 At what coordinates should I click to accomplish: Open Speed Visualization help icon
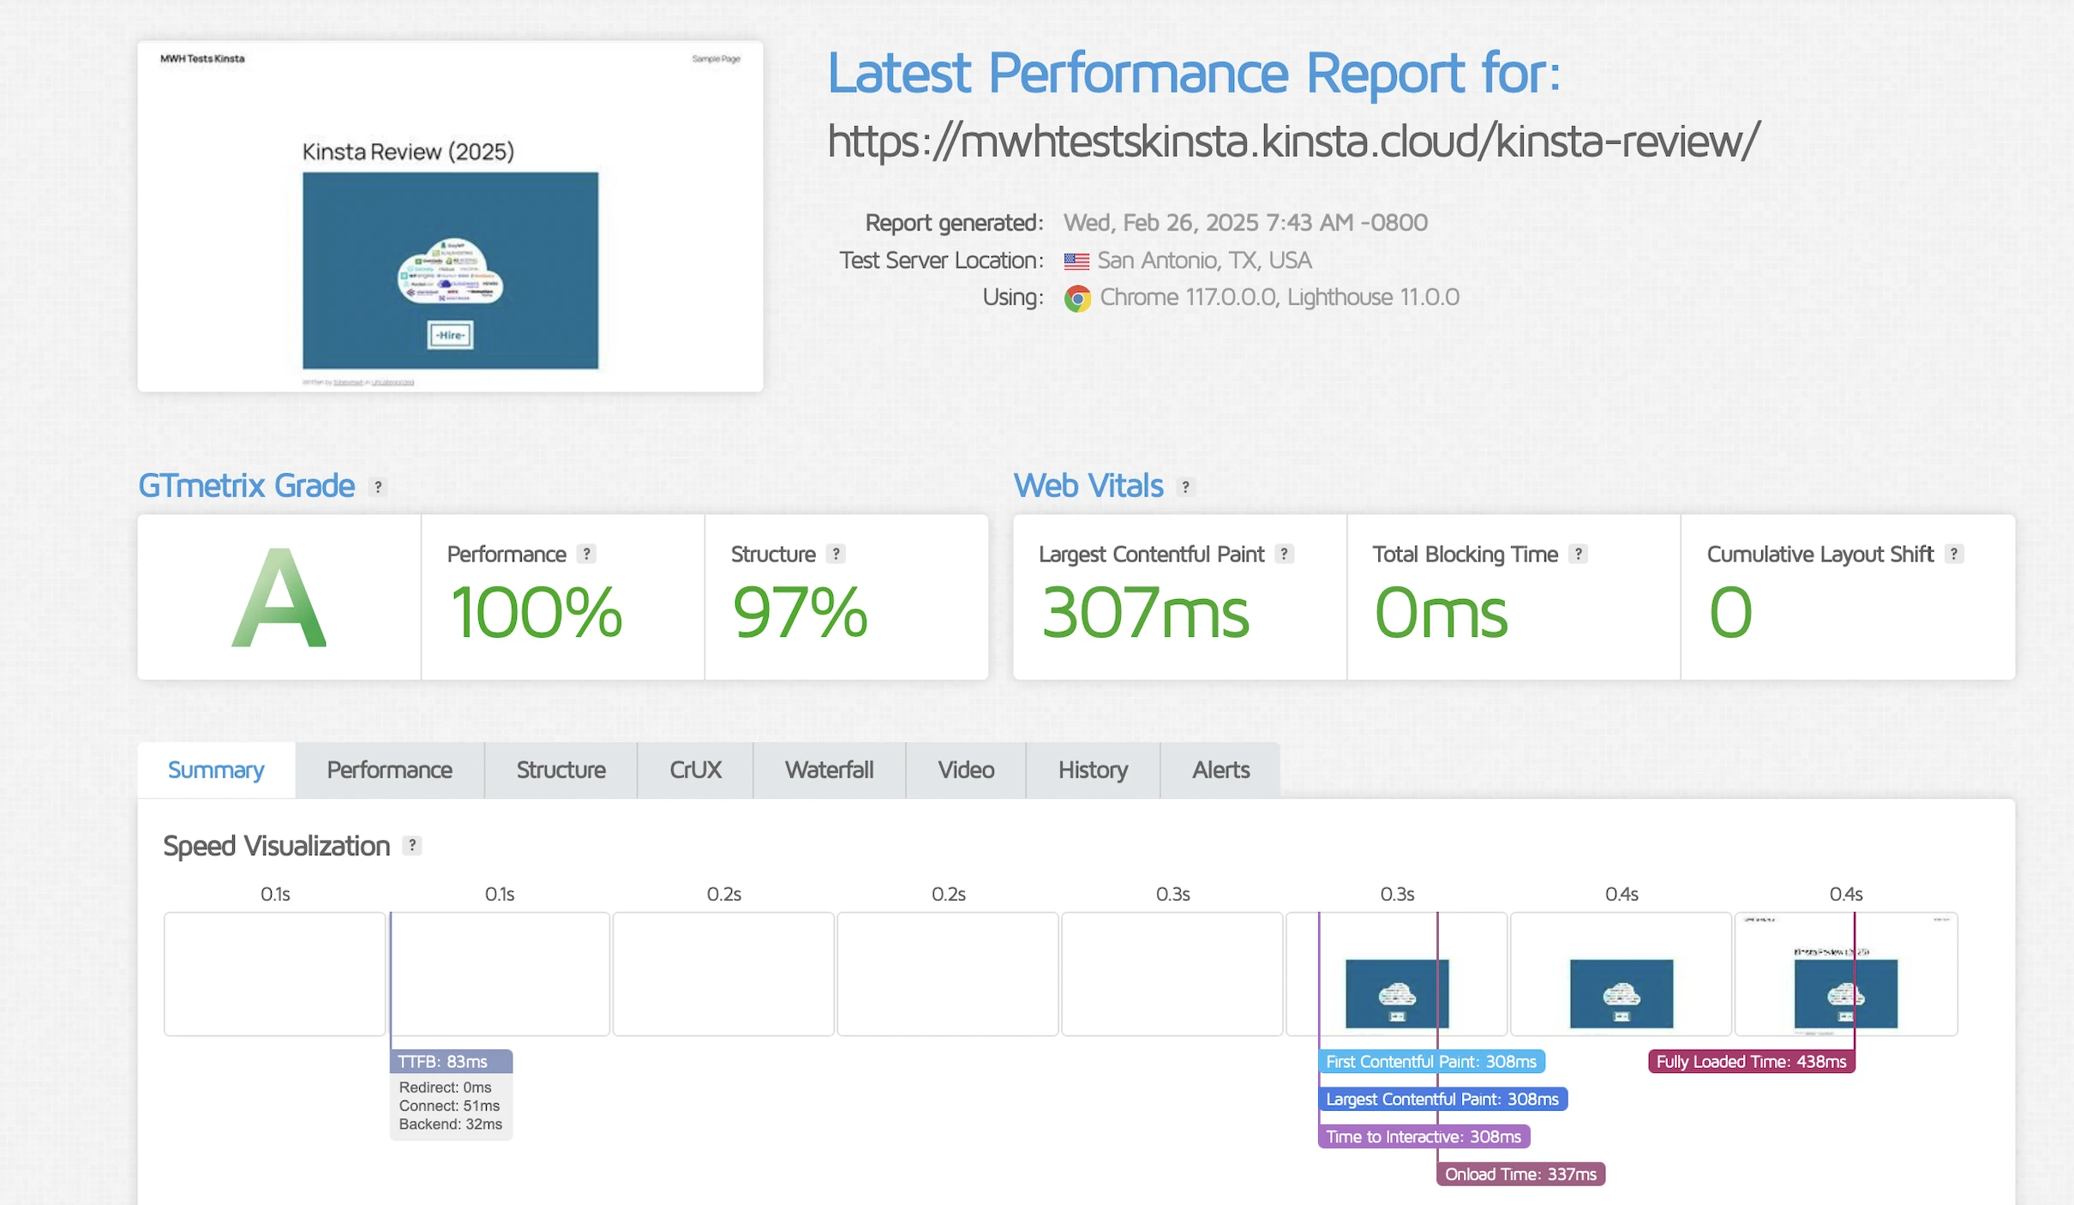(412, 846)
